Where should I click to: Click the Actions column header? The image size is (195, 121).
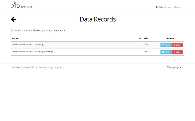pyautogui.click(x=170, y=38)
